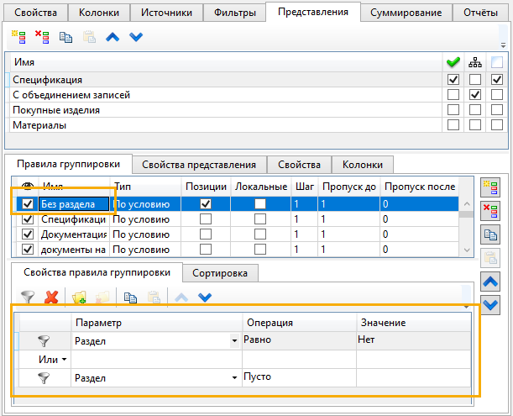Click the add condition group folder icon
This screenshot has width=513, height=416.
click(x=80, y=297)
